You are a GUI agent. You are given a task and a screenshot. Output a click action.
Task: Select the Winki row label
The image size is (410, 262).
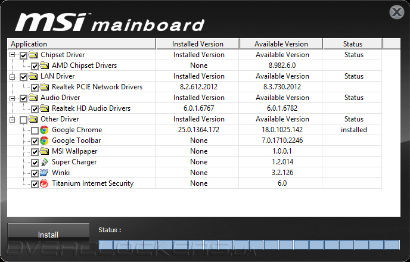point(61,173)
